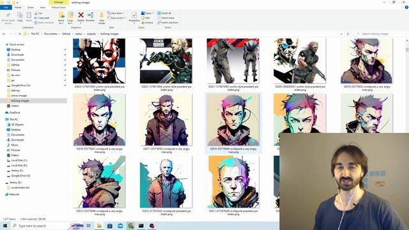Open the File Explorer help icon
409x230 pixels.
406,7
